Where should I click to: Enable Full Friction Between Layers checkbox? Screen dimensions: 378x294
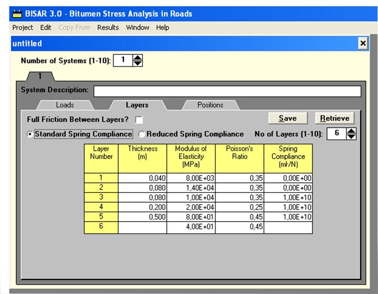[139, 120]
